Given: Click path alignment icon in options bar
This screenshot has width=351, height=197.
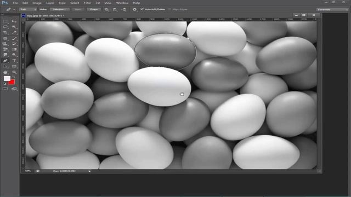Looking at the screenshot, I should (x=115, y=9).
